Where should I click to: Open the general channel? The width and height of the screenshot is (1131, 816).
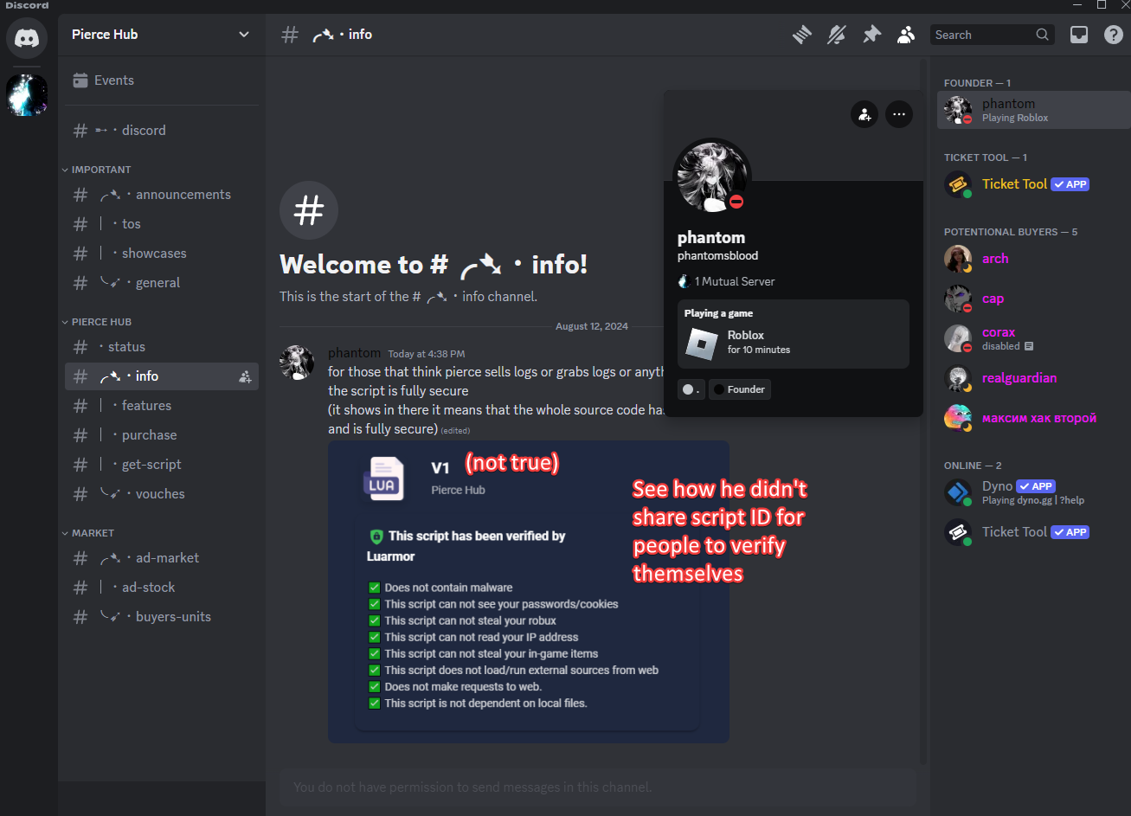(162, 283)
